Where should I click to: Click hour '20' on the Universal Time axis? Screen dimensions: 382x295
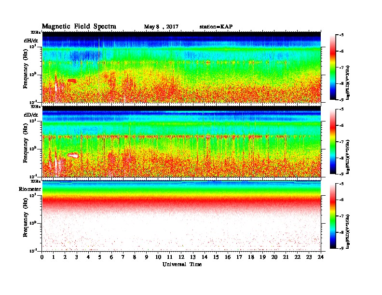[274, 257]
